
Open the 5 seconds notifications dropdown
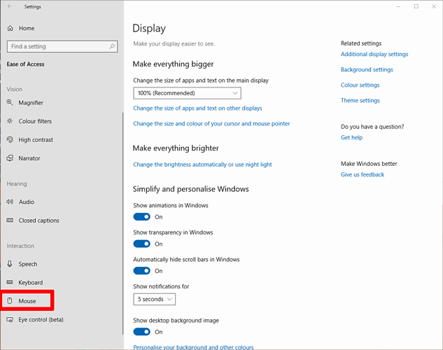(x=154, y=299)
